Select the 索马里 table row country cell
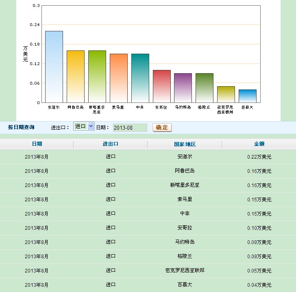The width and height of the screenshot is (296, 292). tap(184, 199)
